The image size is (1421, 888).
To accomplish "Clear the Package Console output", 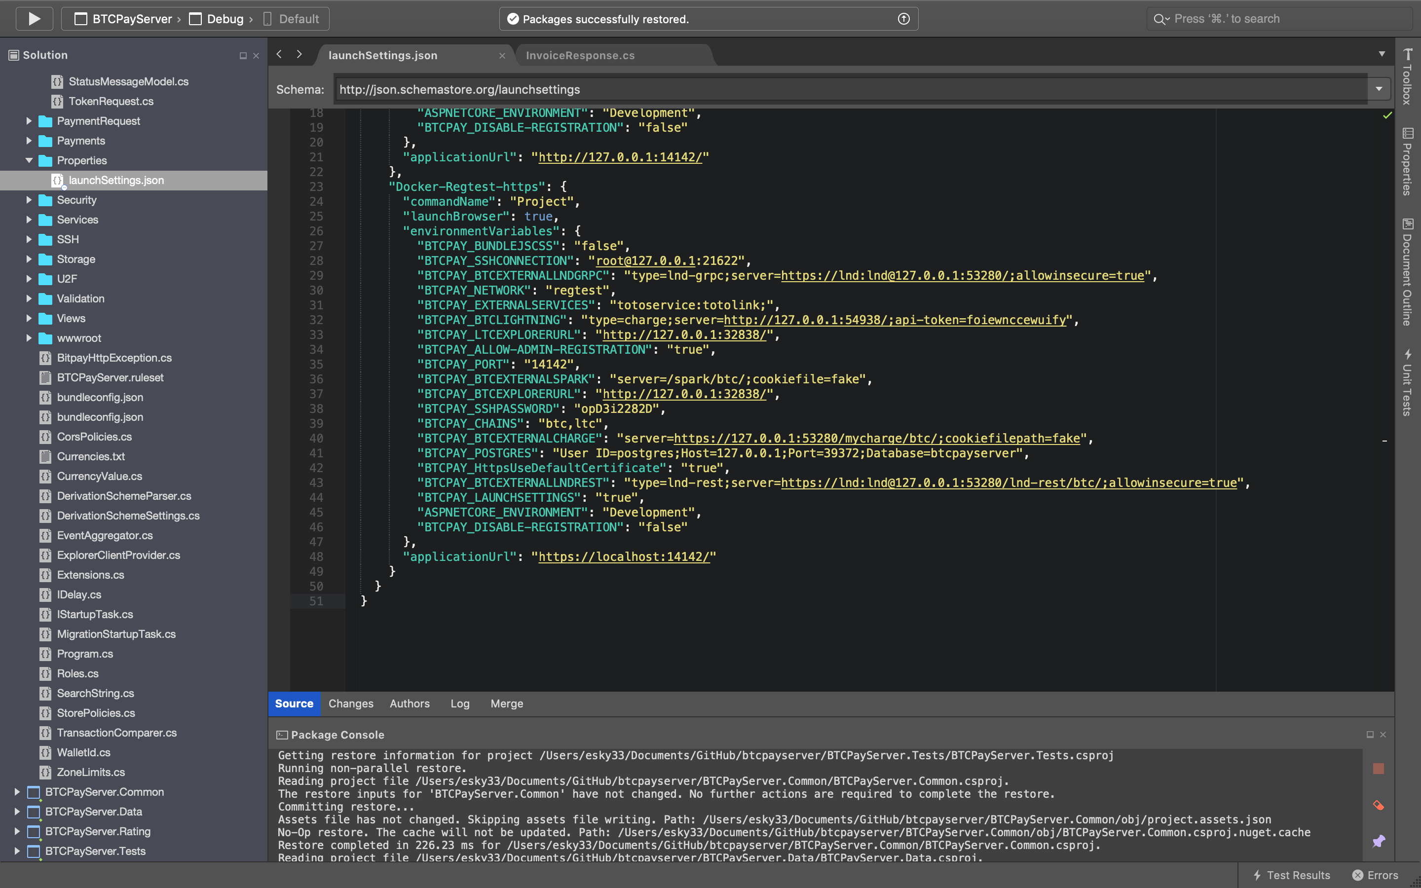I will pos(1379,805).
